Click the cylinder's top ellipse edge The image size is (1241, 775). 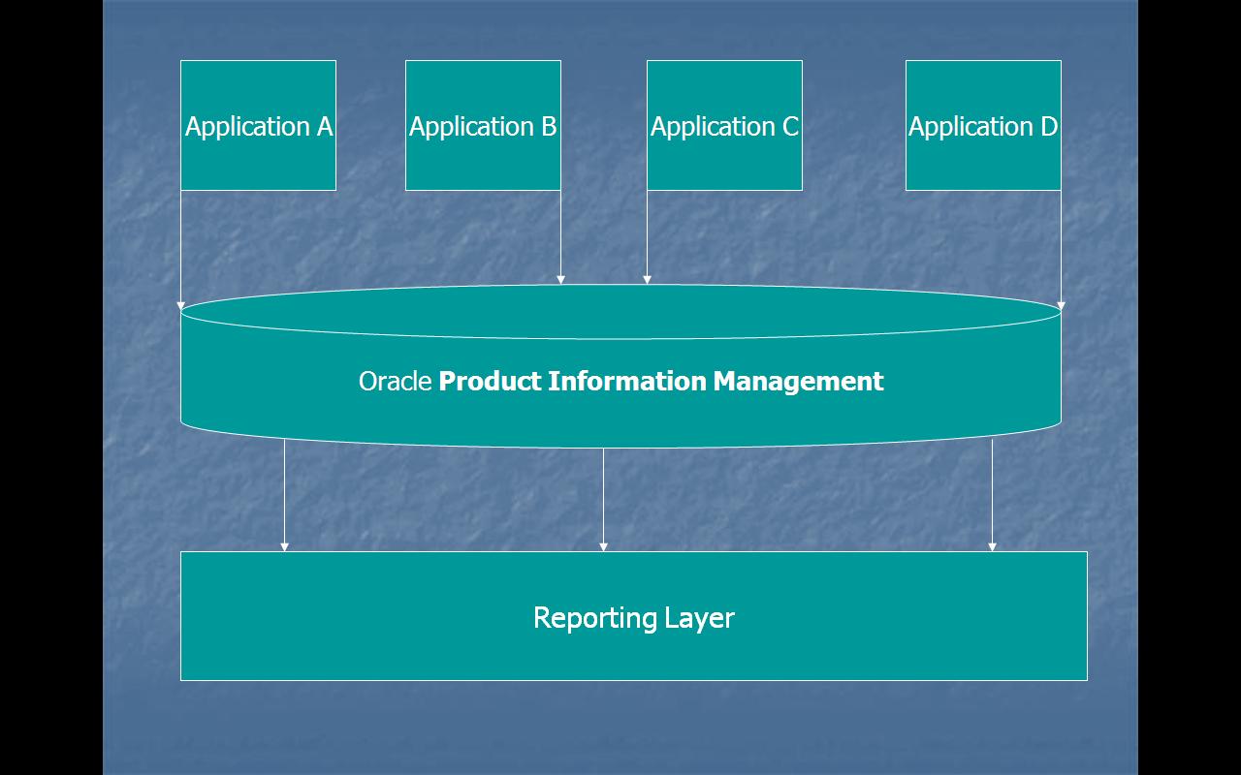click(x=620, y=287)
